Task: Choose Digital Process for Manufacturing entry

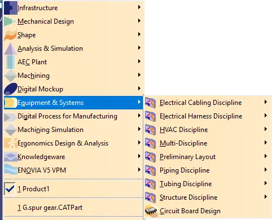Action: point(73,116)
